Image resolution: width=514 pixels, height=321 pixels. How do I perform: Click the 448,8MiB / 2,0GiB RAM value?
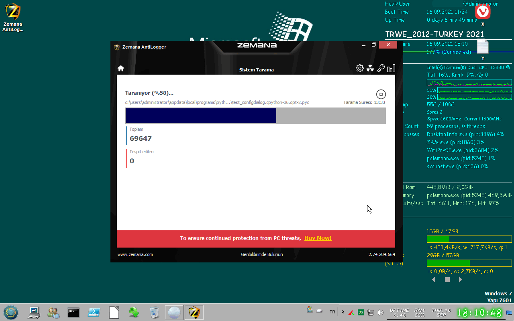point(450,187)
